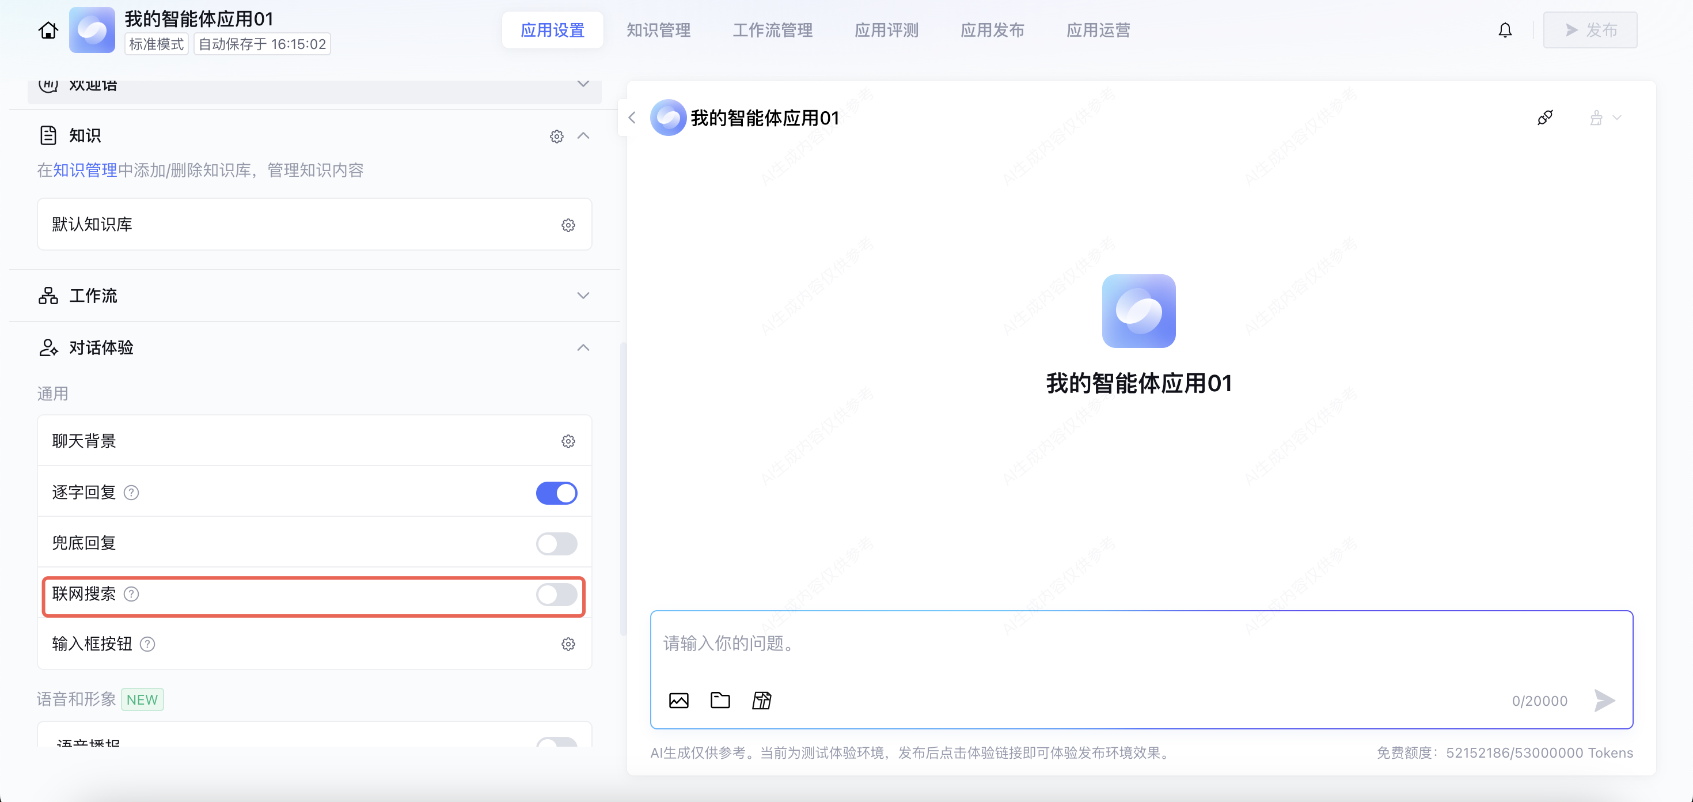Disable the 逐字回复 toggle
Image resolution: width=1693 pixels, height=802 pixels.
(x=556, y=493)
